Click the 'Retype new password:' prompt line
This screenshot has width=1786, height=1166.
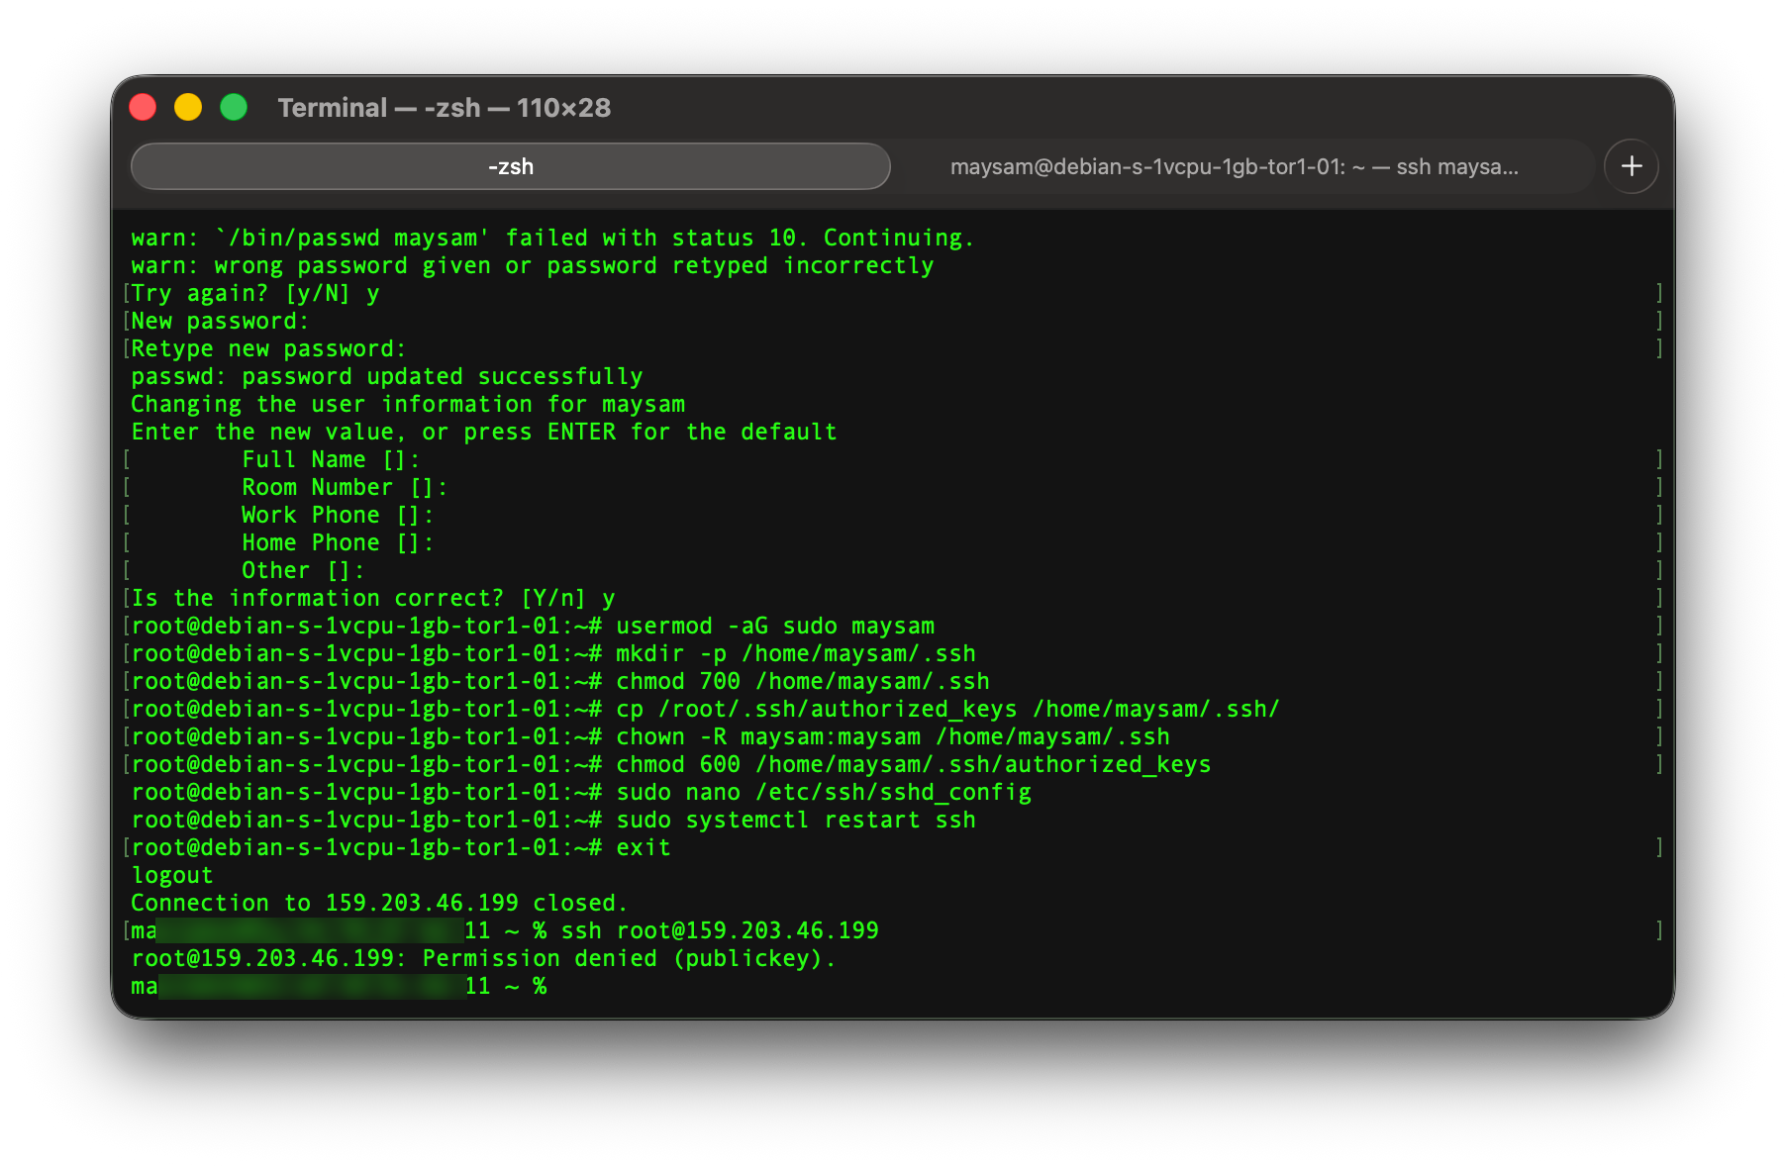269,349
